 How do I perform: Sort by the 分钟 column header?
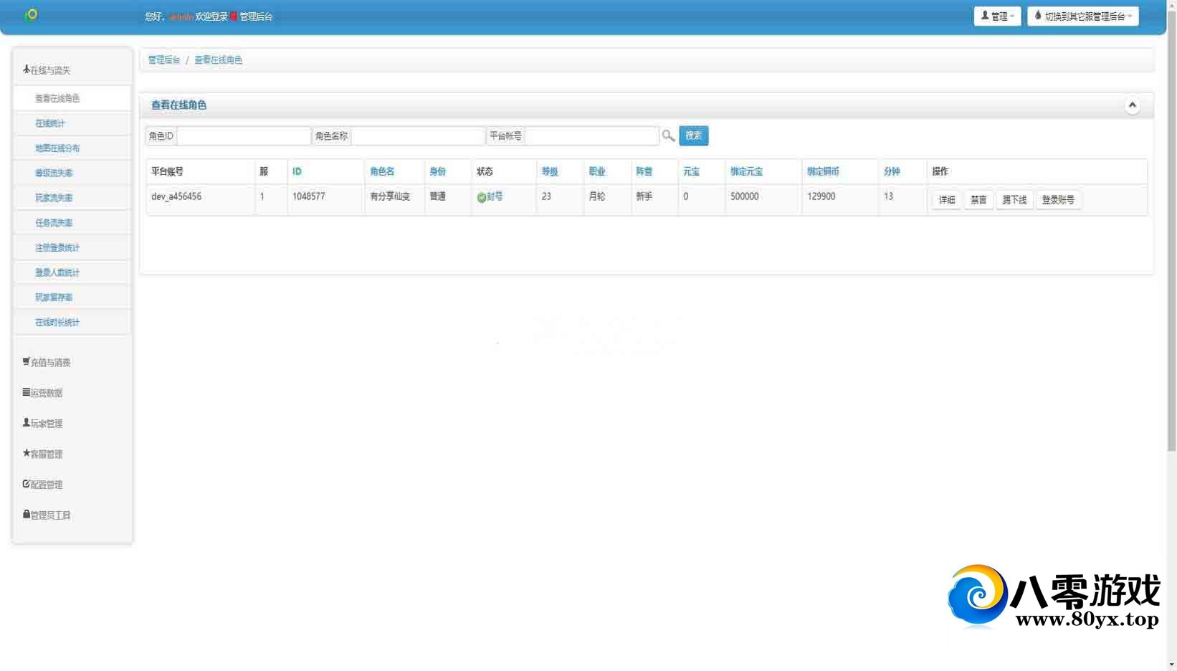tap(892, 171)
